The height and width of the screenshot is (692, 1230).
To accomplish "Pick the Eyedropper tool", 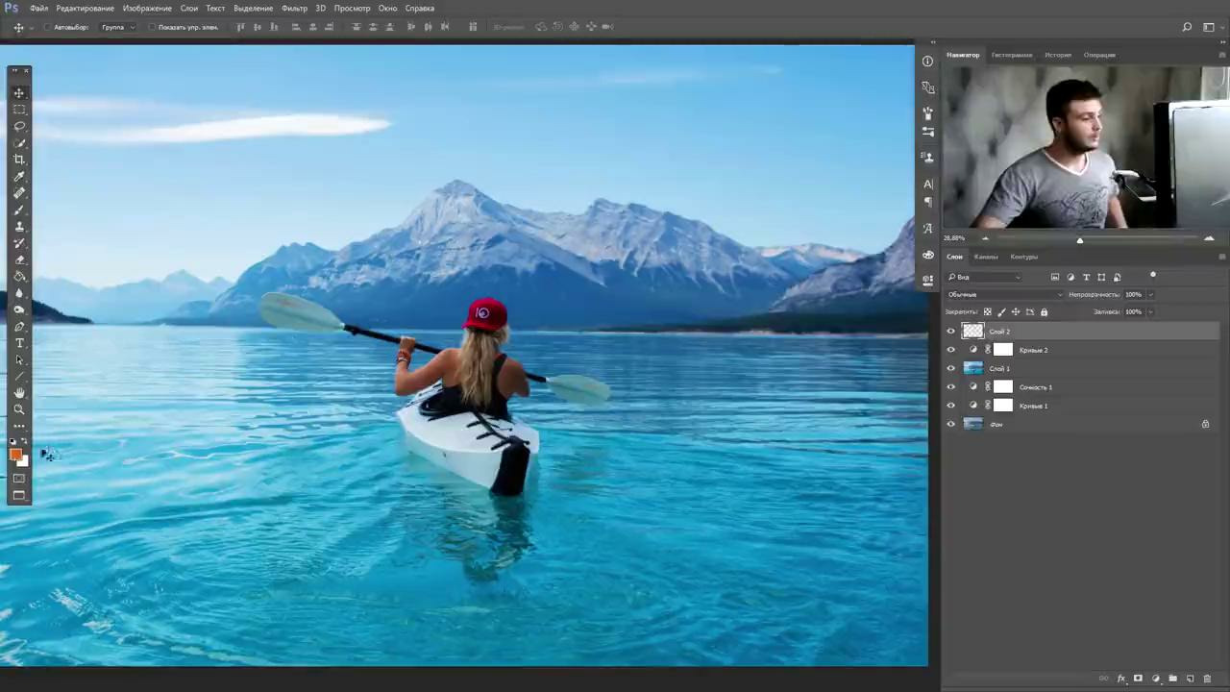I will (x=19, y=176).
